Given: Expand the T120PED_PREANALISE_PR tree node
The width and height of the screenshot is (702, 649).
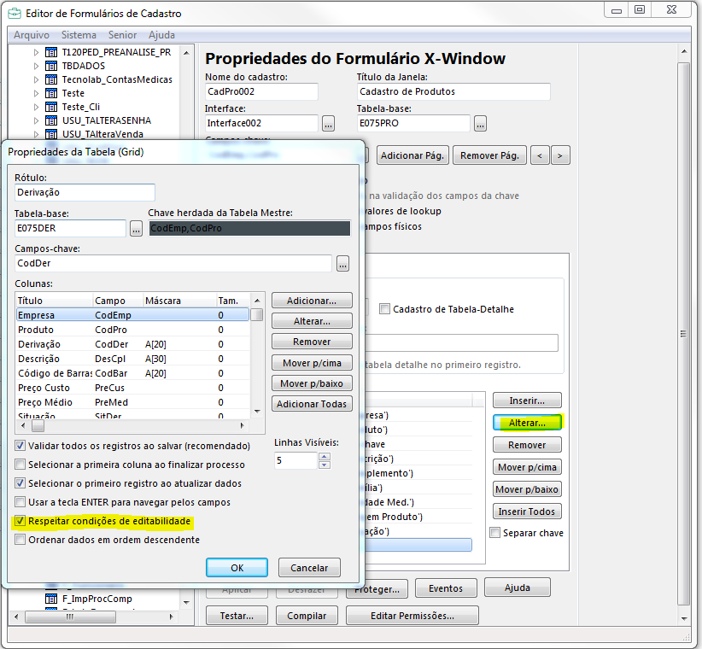Looking at the screenshot, I should (36, 52).
